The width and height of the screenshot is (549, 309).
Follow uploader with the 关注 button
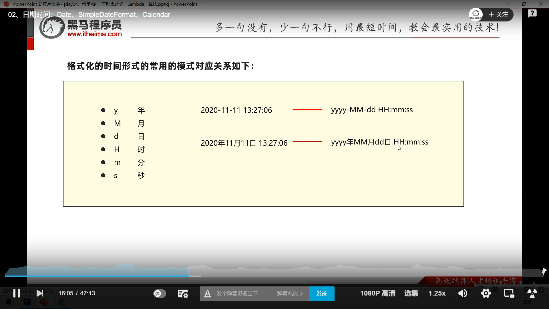click(x=498, y=15)
